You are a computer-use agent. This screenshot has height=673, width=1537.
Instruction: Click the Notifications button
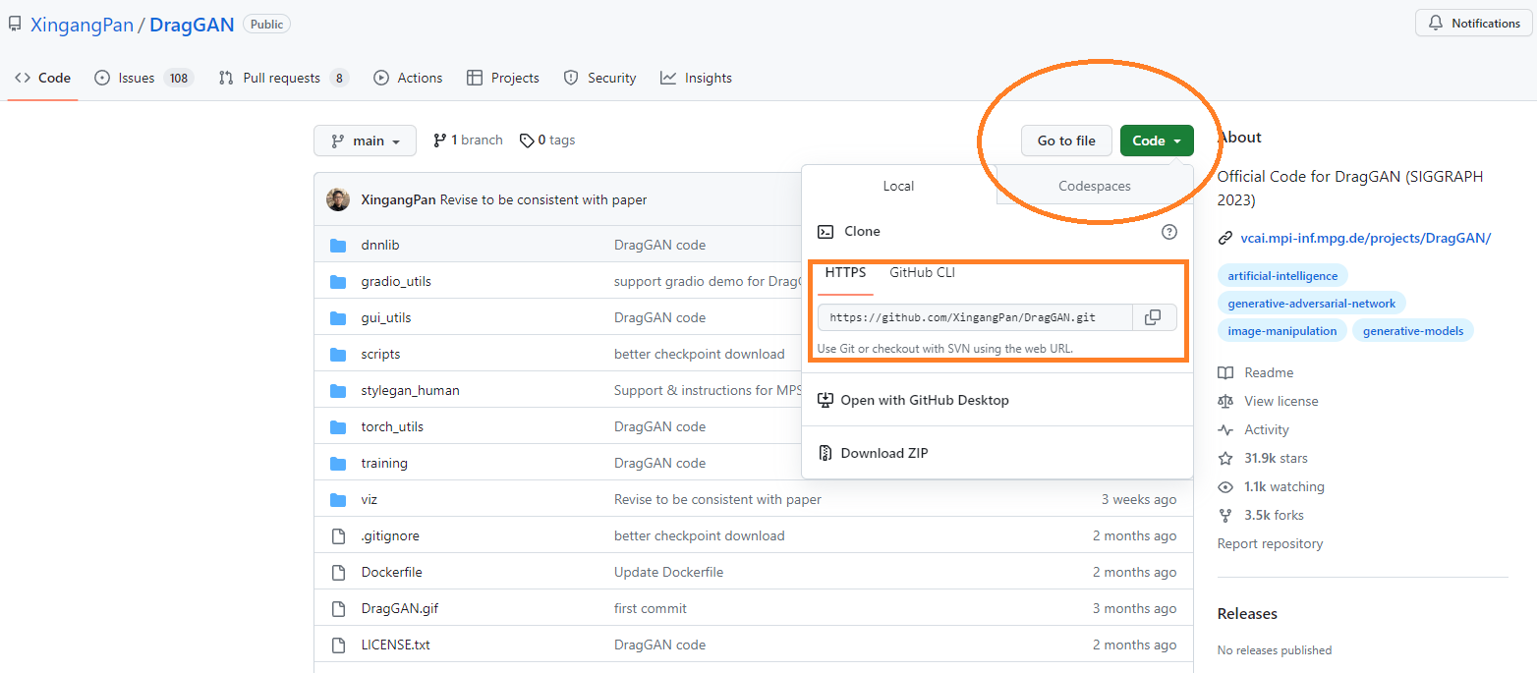pos(1473,23)
